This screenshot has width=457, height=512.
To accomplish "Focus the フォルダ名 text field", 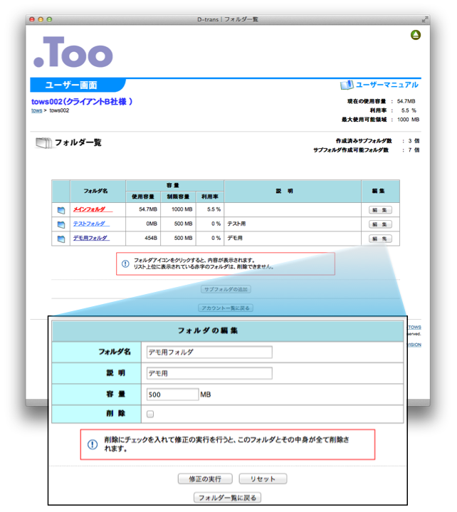I will [x=209, y=352].
